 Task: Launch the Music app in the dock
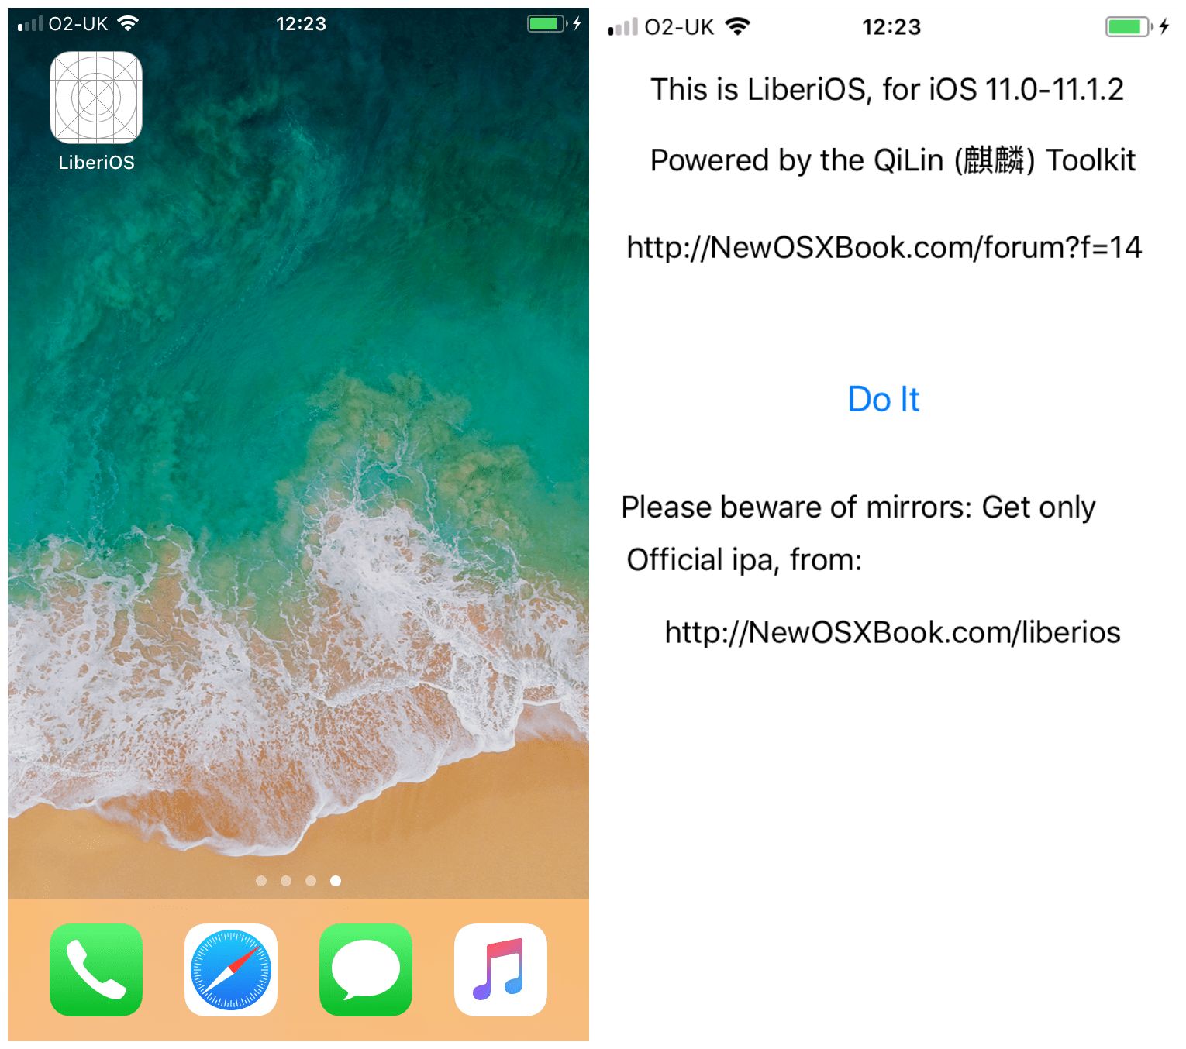(x=501, y=969)
